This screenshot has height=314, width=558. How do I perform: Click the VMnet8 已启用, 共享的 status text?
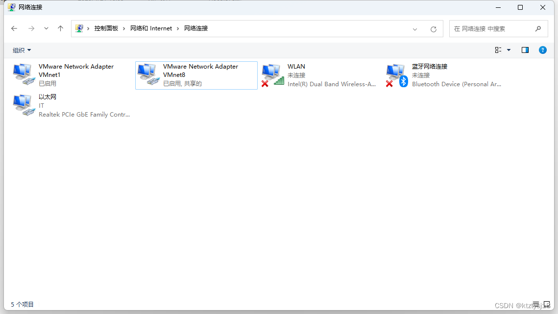(x=182, y=84)
